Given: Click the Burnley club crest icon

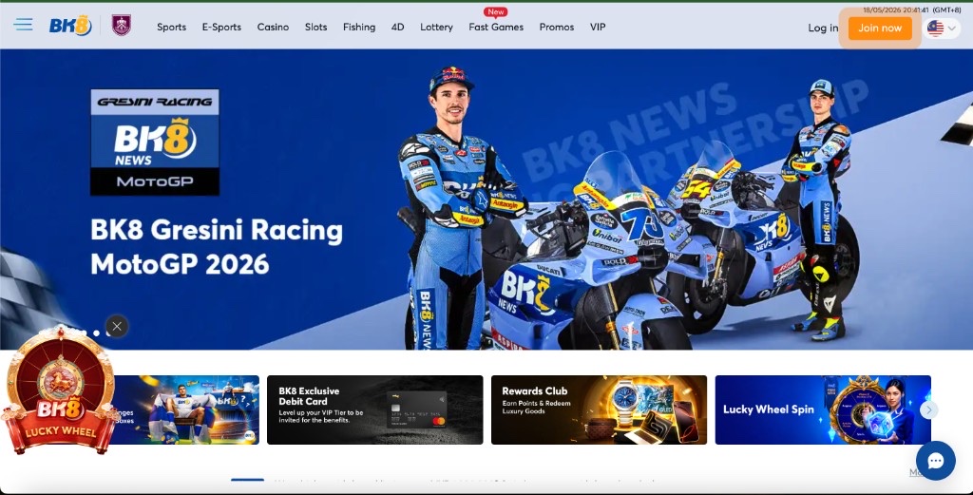Looking at the screenshot, I should tap(122, 26).
